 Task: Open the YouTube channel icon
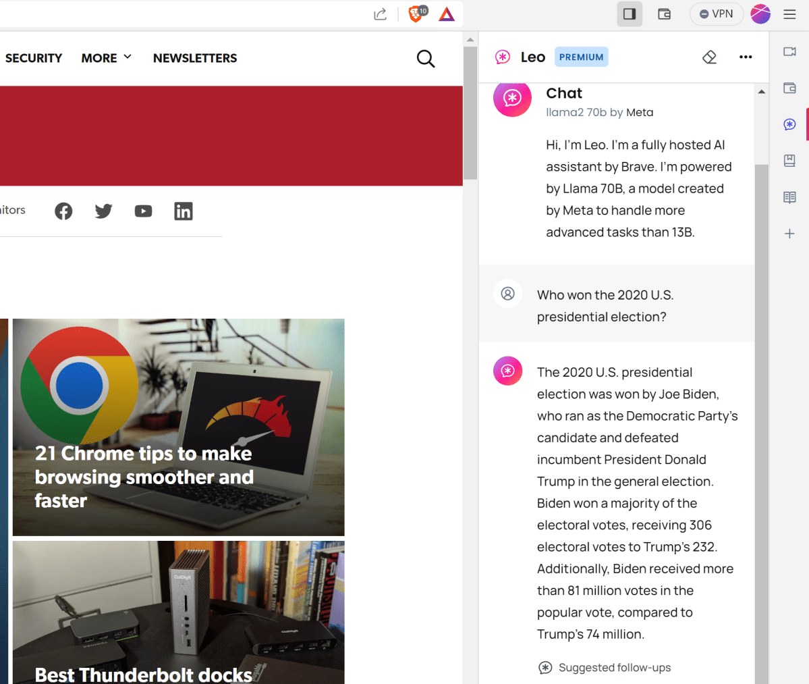pyautogui.click(x=144, y=211)
